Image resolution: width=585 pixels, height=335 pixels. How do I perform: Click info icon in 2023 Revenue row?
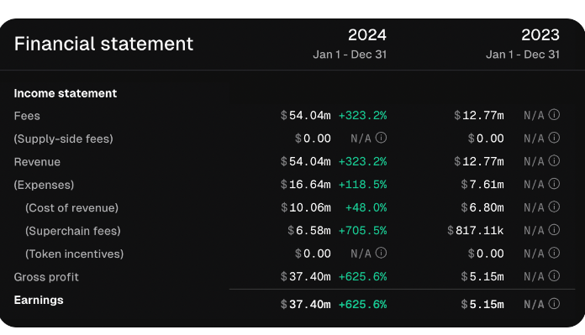[554, 161]
